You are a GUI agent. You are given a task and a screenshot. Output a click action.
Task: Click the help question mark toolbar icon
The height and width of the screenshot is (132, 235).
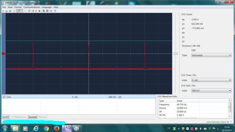tap(55, 11)
